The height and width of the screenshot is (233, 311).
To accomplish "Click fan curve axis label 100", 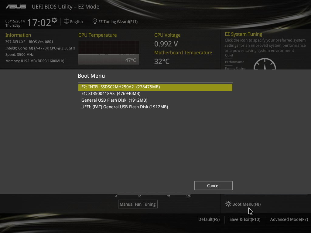I will (188, 196).
